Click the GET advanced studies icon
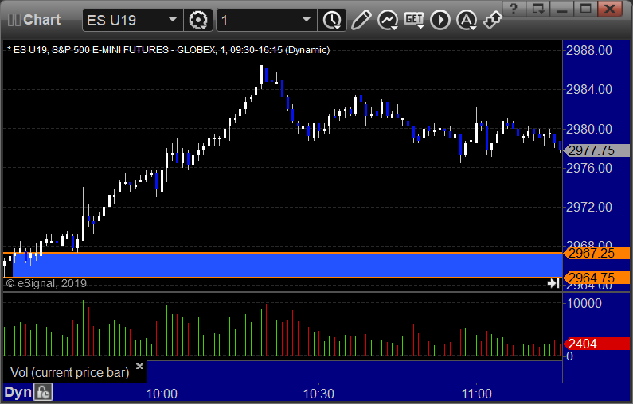 (x=414, y=20)
